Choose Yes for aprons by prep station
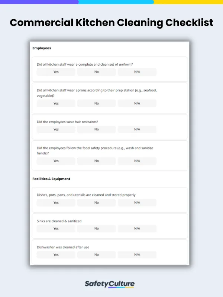Screen dimensions: 223x297 [56, 103]
